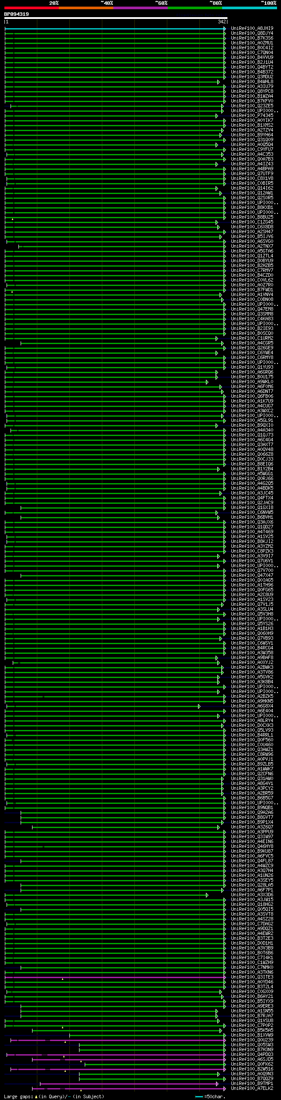This screenshot has width=281, height=1100.
Task: Open hit UniRef100_Q4PDQ3
Action: [x=252, y=1055]
